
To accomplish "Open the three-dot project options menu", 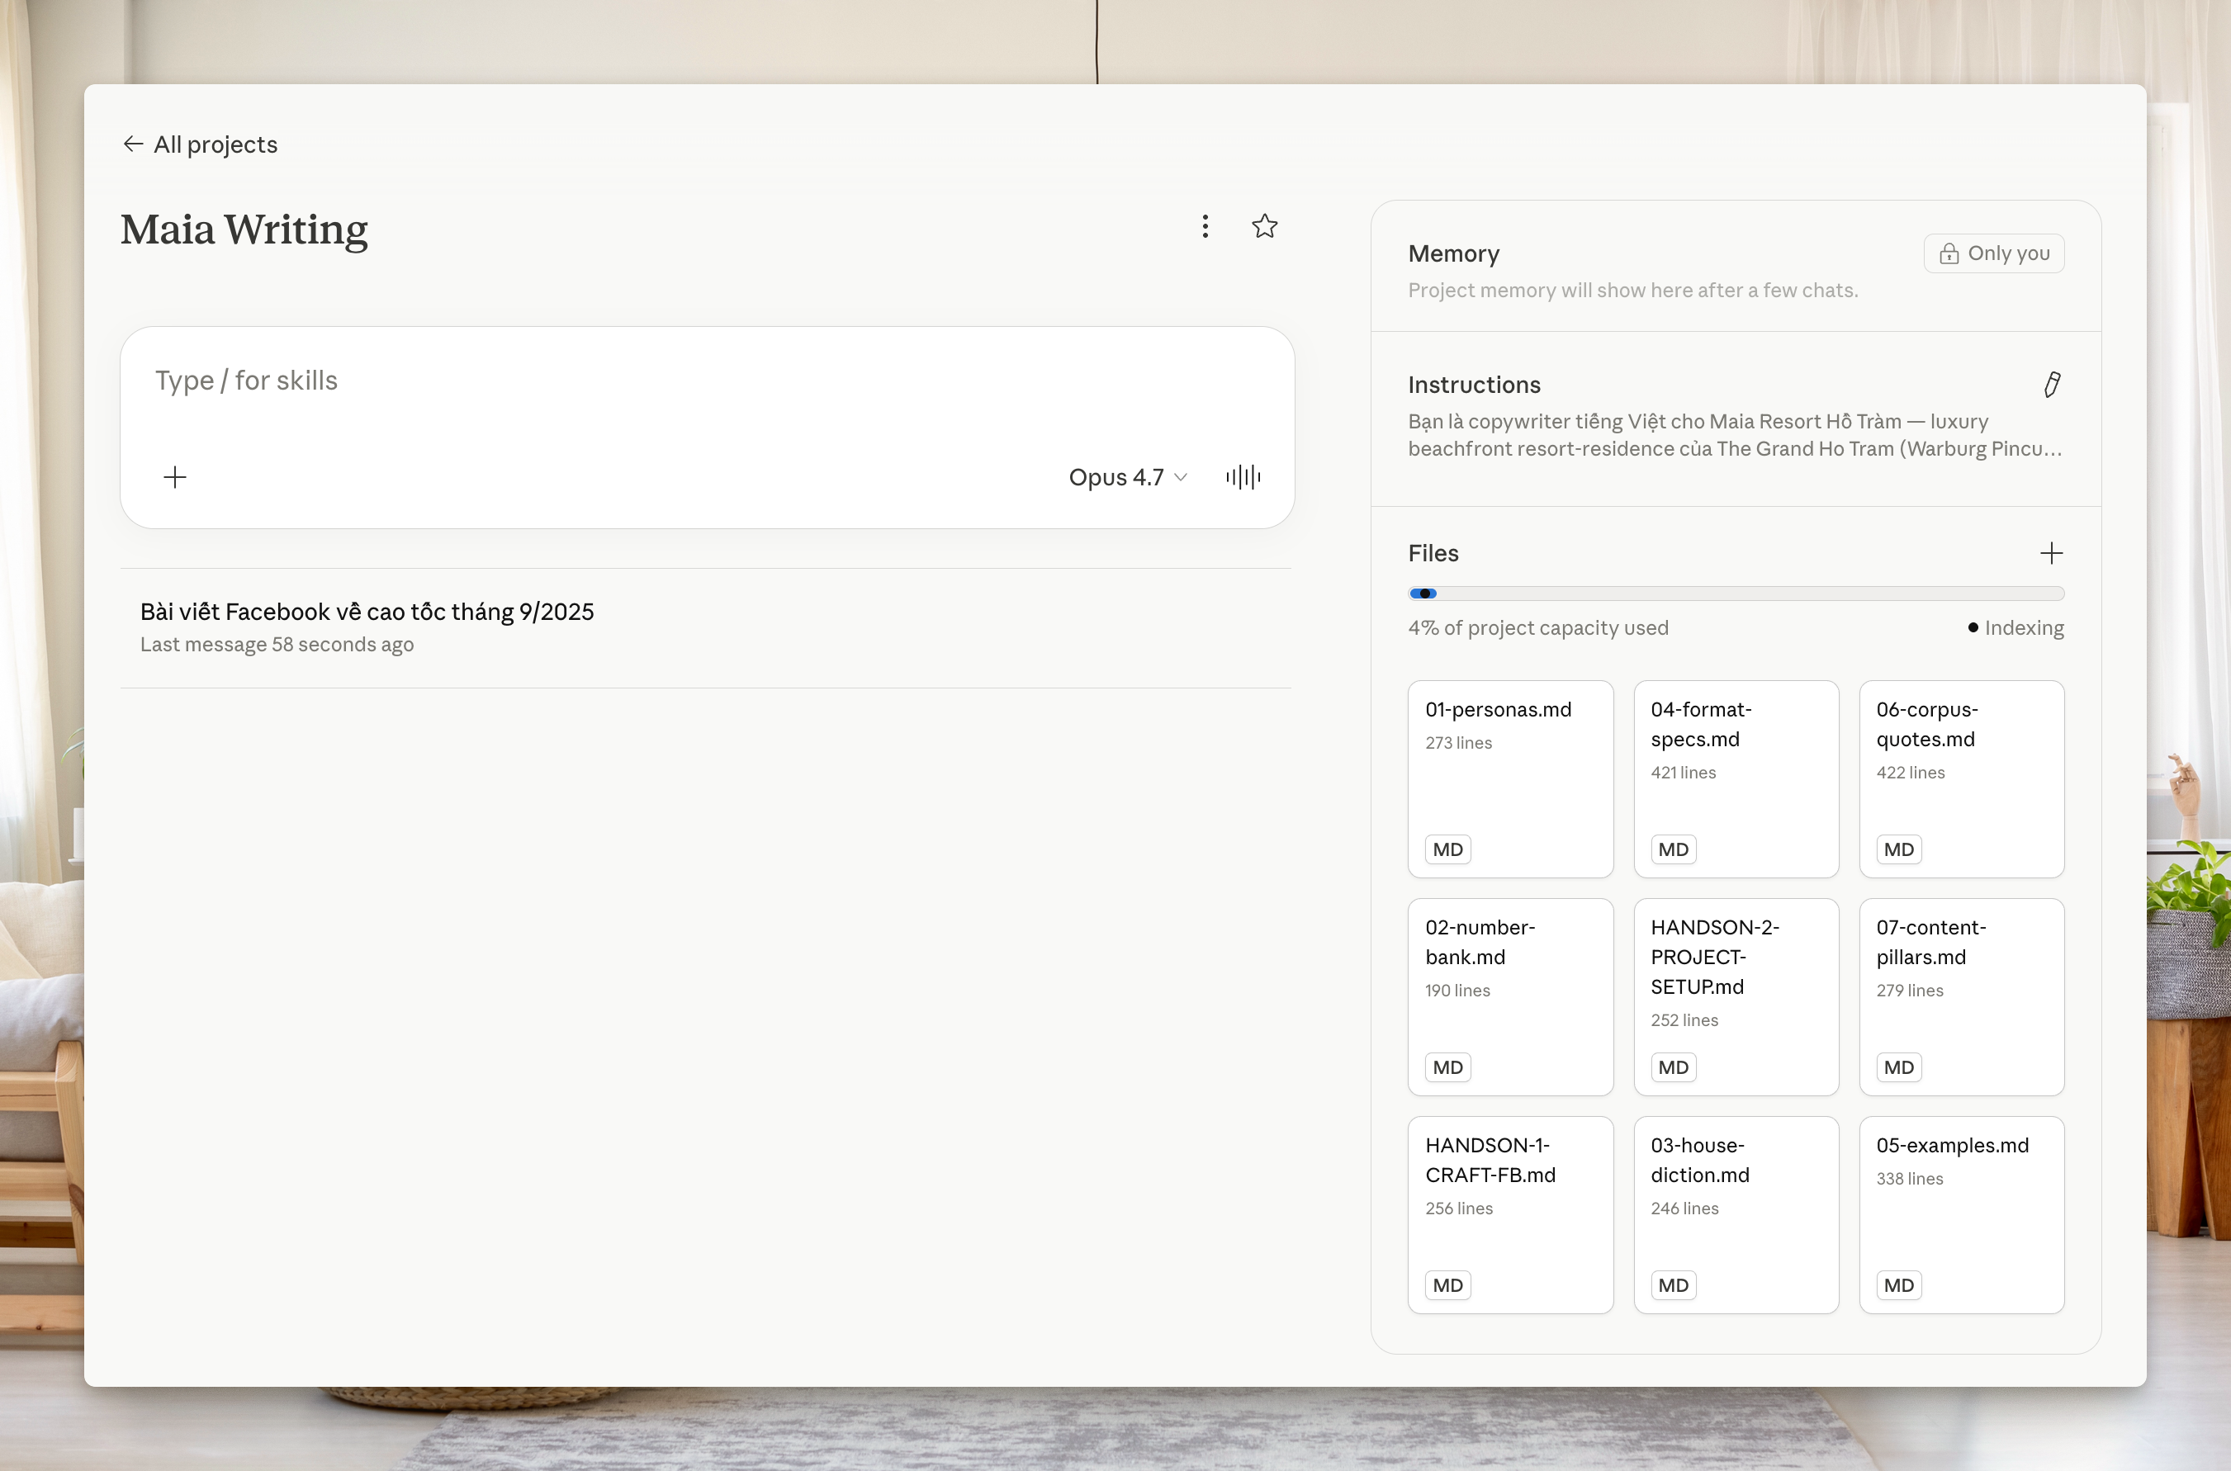I will [x=1205, y=226].
